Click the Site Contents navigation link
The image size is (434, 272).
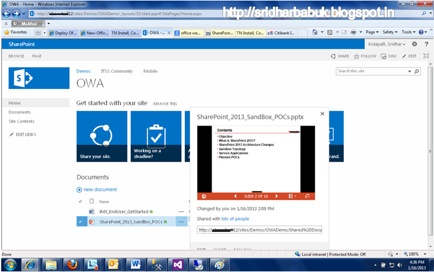pos(22,121)
